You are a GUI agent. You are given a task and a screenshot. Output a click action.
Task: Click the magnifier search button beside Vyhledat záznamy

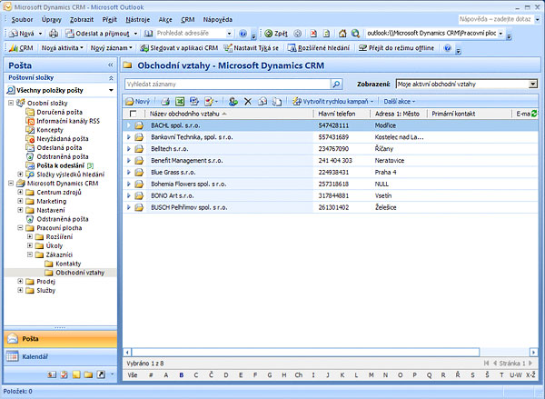pyautogui.click(x=336, y=84)
